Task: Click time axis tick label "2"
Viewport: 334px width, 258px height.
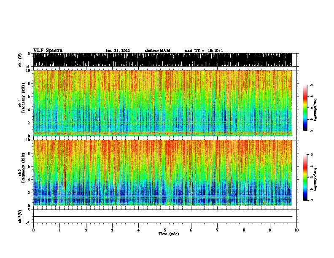Action: [86, 230]
